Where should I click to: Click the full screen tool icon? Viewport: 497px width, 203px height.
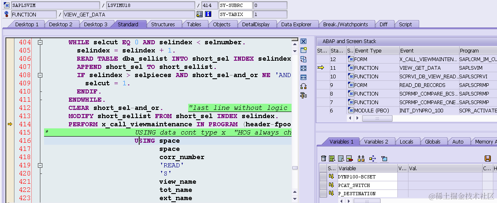coord(303,68)
